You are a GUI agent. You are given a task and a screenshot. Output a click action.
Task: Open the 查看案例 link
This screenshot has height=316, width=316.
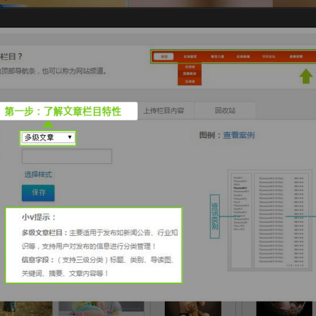(x=239, y=135)
